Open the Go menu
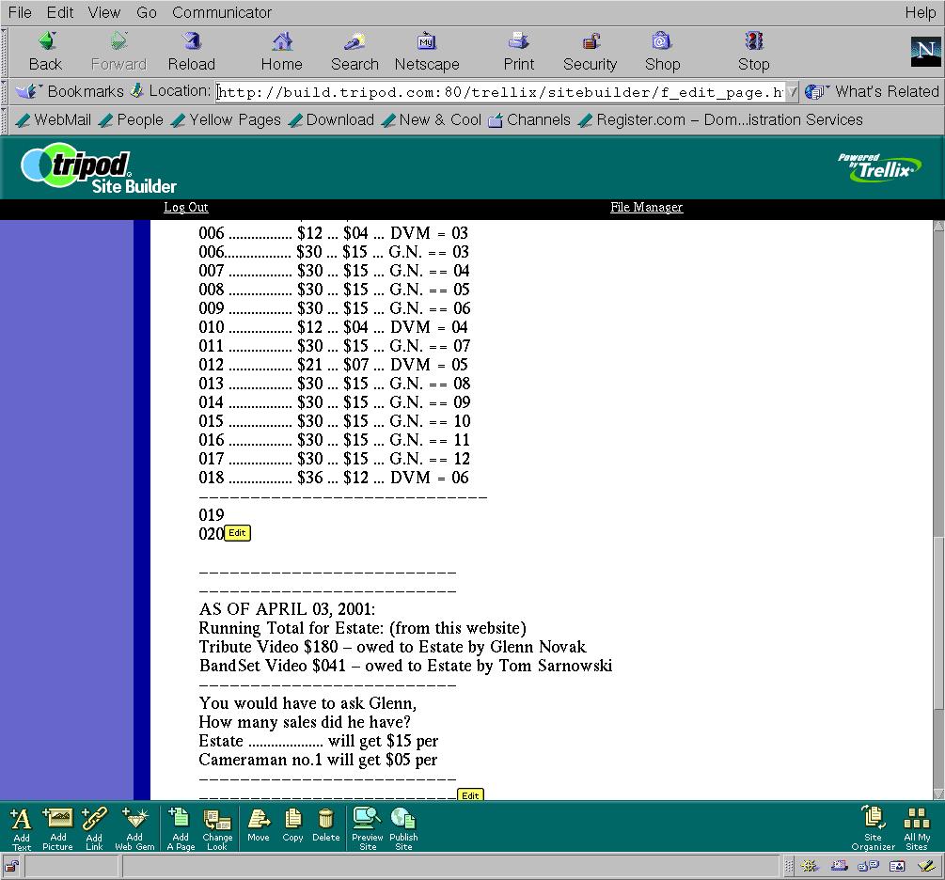 (147, 12)
